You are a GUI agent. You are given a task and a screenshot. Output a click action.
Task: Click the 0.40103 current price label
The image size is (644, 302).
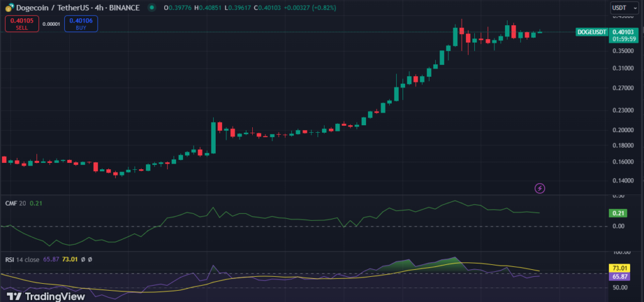coord(624,31)
